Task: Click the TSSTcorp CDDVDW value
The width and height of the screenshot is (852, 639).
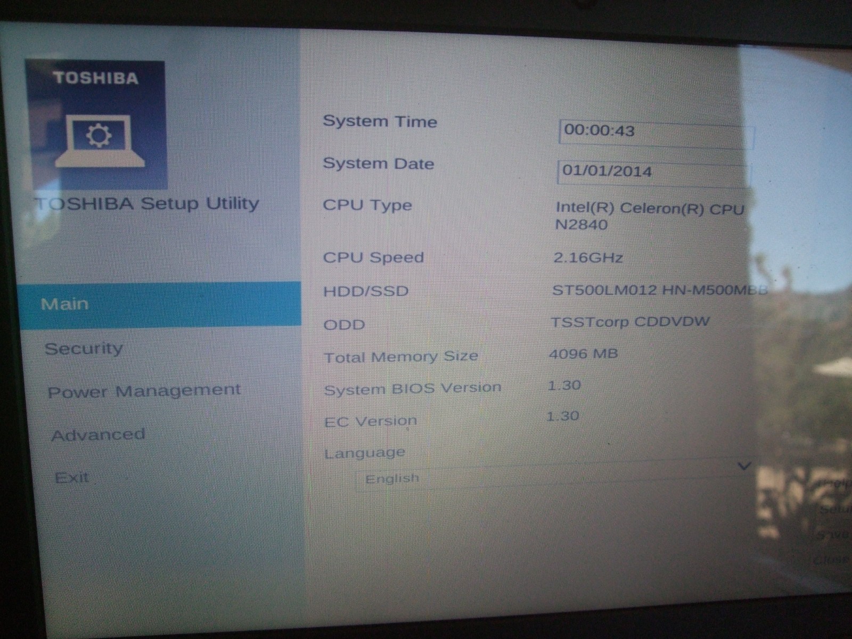Action: tap(630, 322)
